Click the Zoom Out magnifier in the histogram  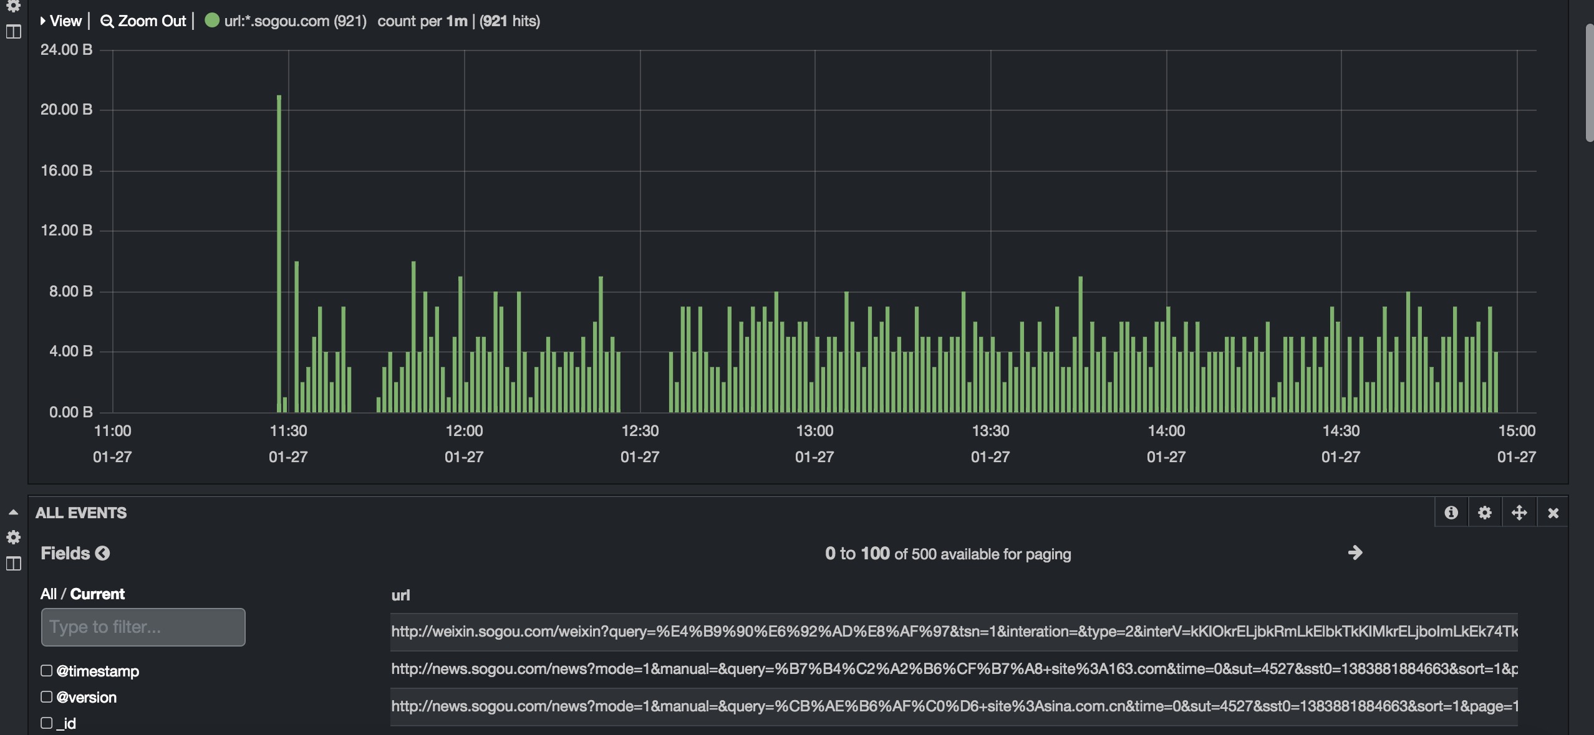click(107, 21)
